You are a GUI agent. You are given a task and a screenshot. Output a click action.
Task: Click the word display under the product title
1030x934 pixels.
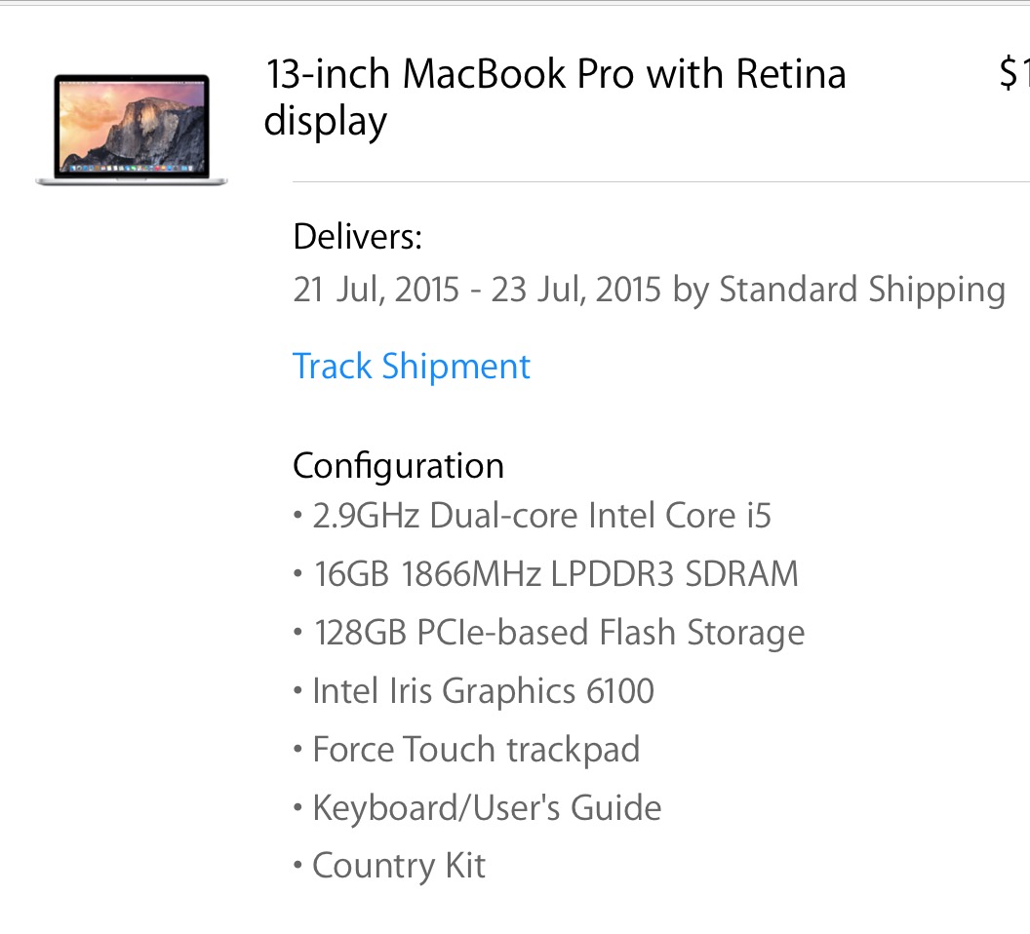[x=325, y=124]
